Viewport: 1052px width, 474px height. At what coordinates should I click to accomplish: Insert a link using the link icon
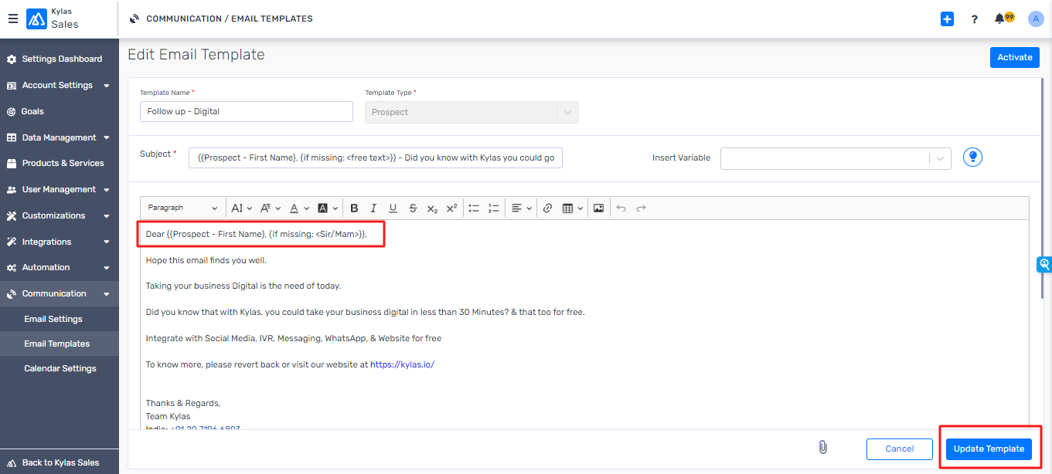pyautogui.click(x=548, y=208)
